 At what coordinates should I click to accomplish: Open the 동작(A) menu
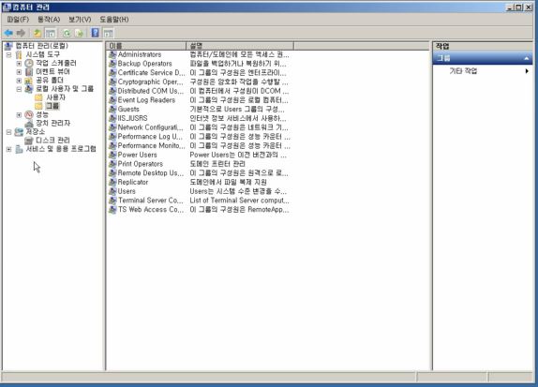click(49, 20)
